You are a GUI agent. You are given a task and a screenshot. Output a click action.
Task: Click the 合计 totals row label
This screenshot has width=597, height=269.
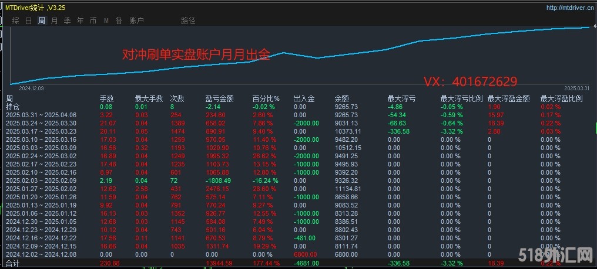click(13, 263)
